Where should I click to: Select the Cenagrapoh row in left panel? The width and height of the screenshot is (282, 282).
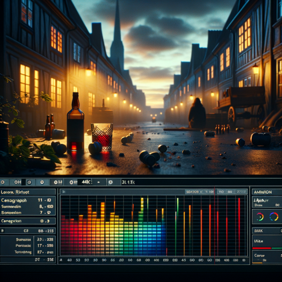[28, 200]
